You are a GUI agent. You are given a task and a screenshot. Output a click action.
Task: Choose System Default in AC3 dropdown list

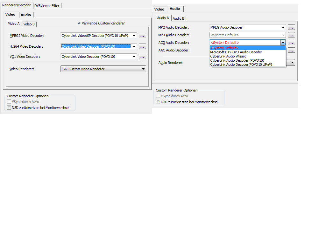pyautogui.click(x=248, y=48)
